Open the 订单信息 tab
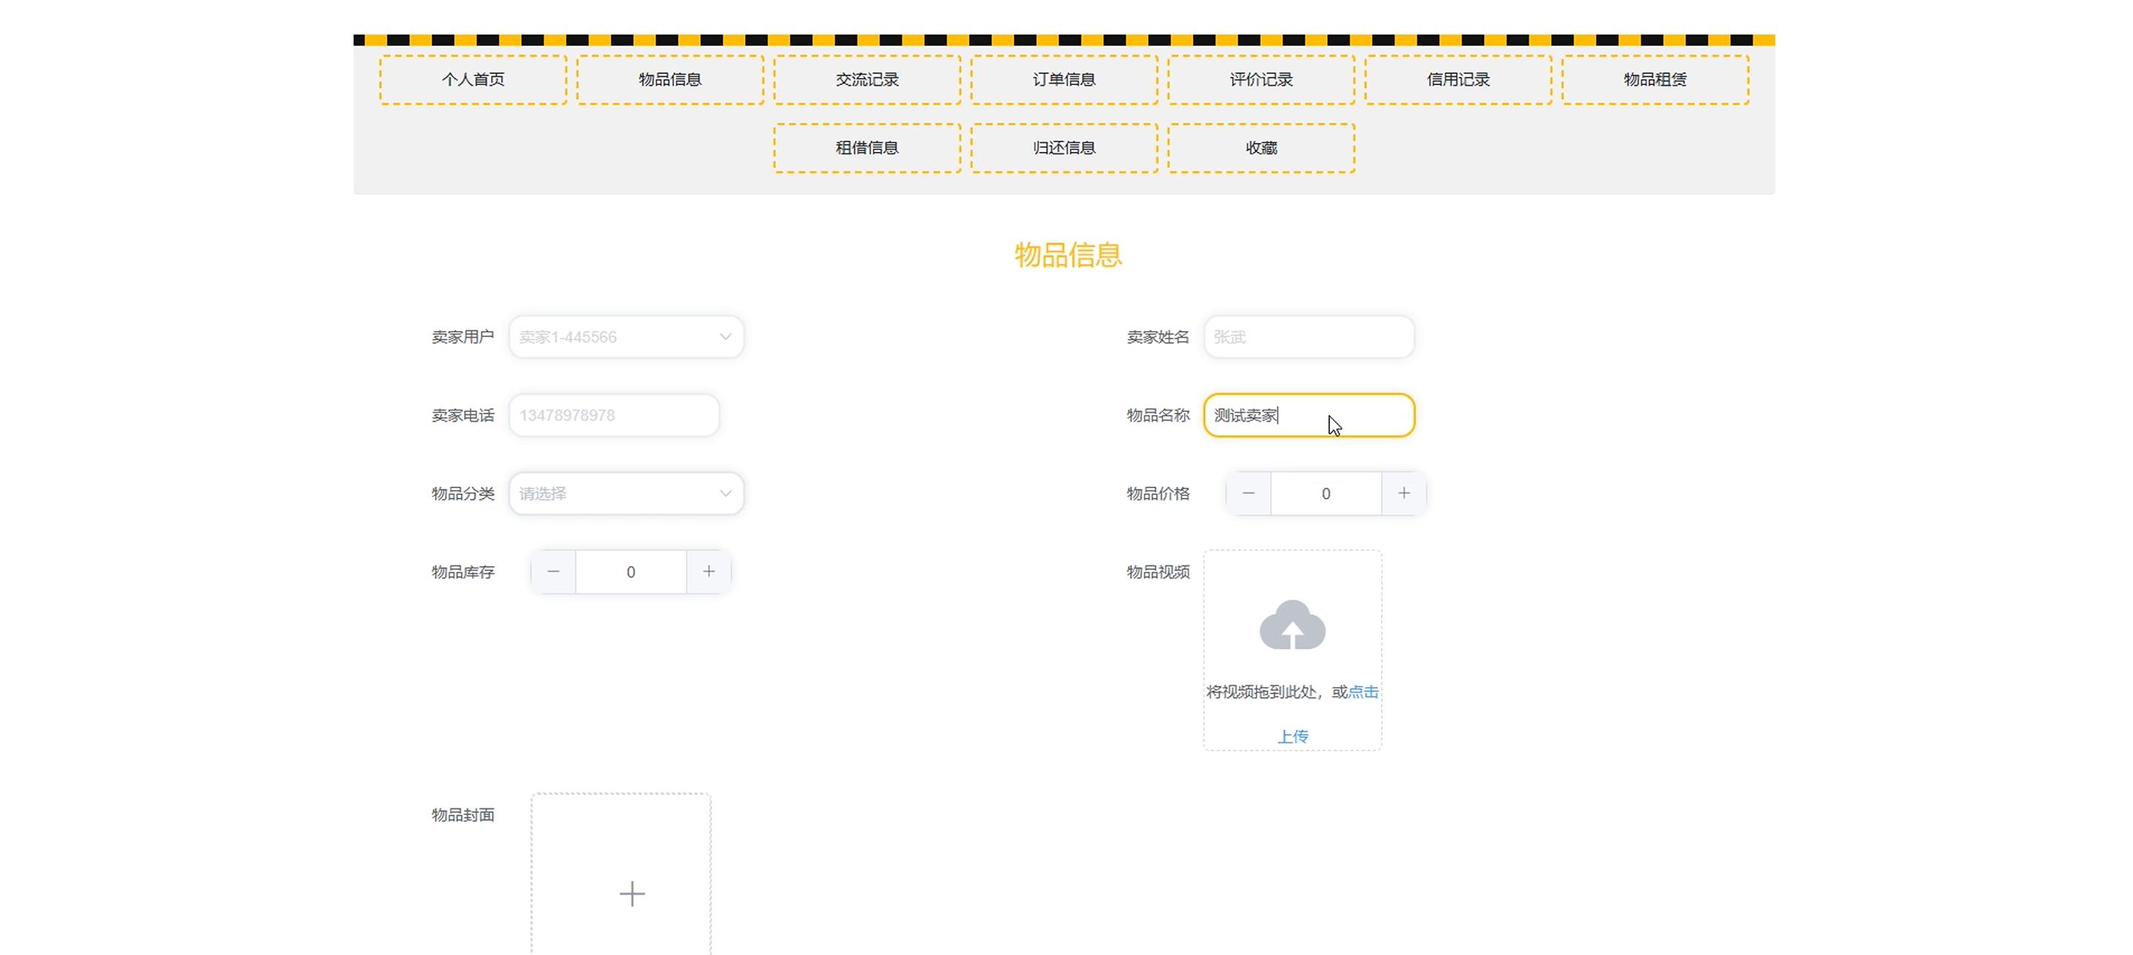Image resolution: width=2133 pixels, height=955 pixels. pyautogui.click(x=1064, y=79)
